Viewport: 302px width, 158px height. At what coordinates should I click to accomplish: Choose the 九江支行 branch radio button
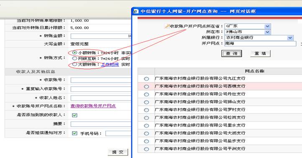pyautogui.click(x=146, y=79)
